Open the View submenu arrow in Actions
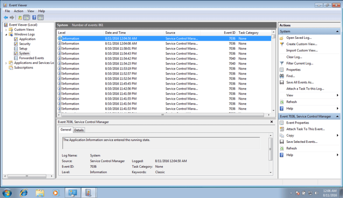The image size is (343, 198). click(x=337, y=95)
